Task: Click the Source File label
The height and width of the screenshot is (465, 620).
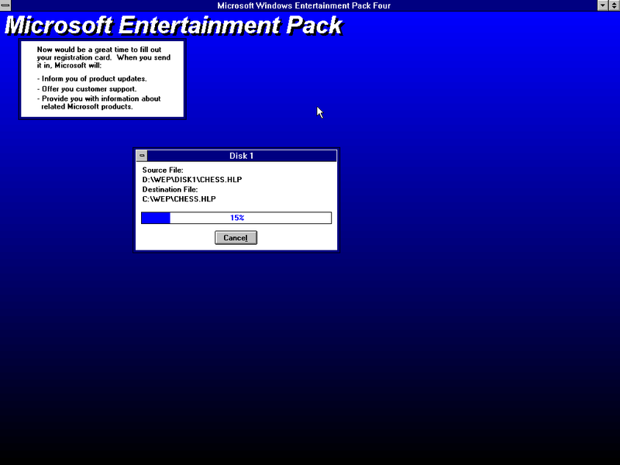Action: (x=163, y=170)
